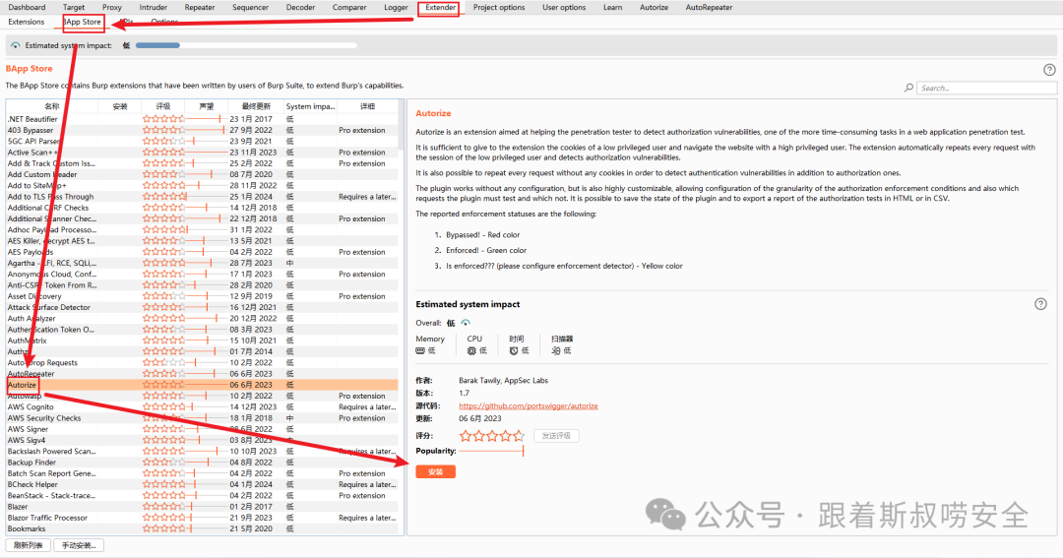Click the rating stars in Autorize details
The width and height of the screenshot is (1063, 558).
coord(491,436)
